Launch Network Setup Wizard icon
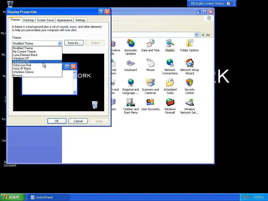This screenshot has height=201, width=268. pos(189,67)
